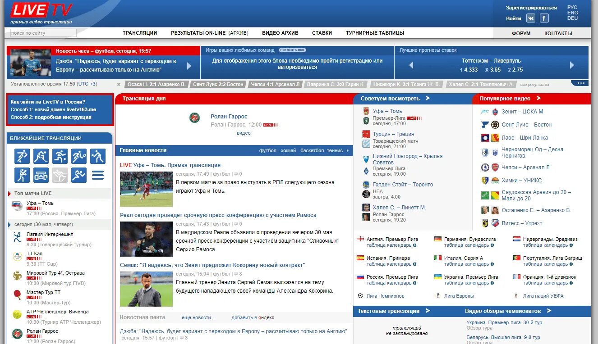598x344 pixels.
Task: Click the table tennis icon beside Мастер Тур ТТ
Action: click(17, 295)
